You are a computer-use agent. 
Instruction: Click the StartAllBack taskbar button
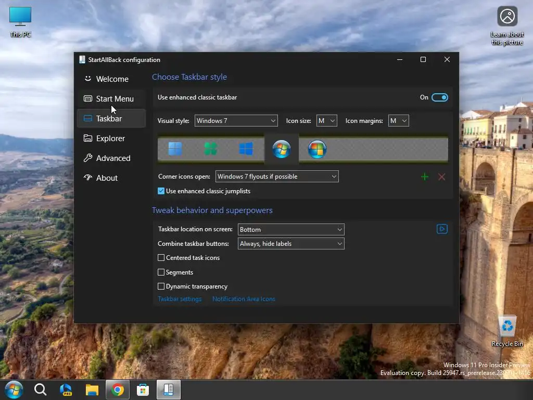[169, 390]
